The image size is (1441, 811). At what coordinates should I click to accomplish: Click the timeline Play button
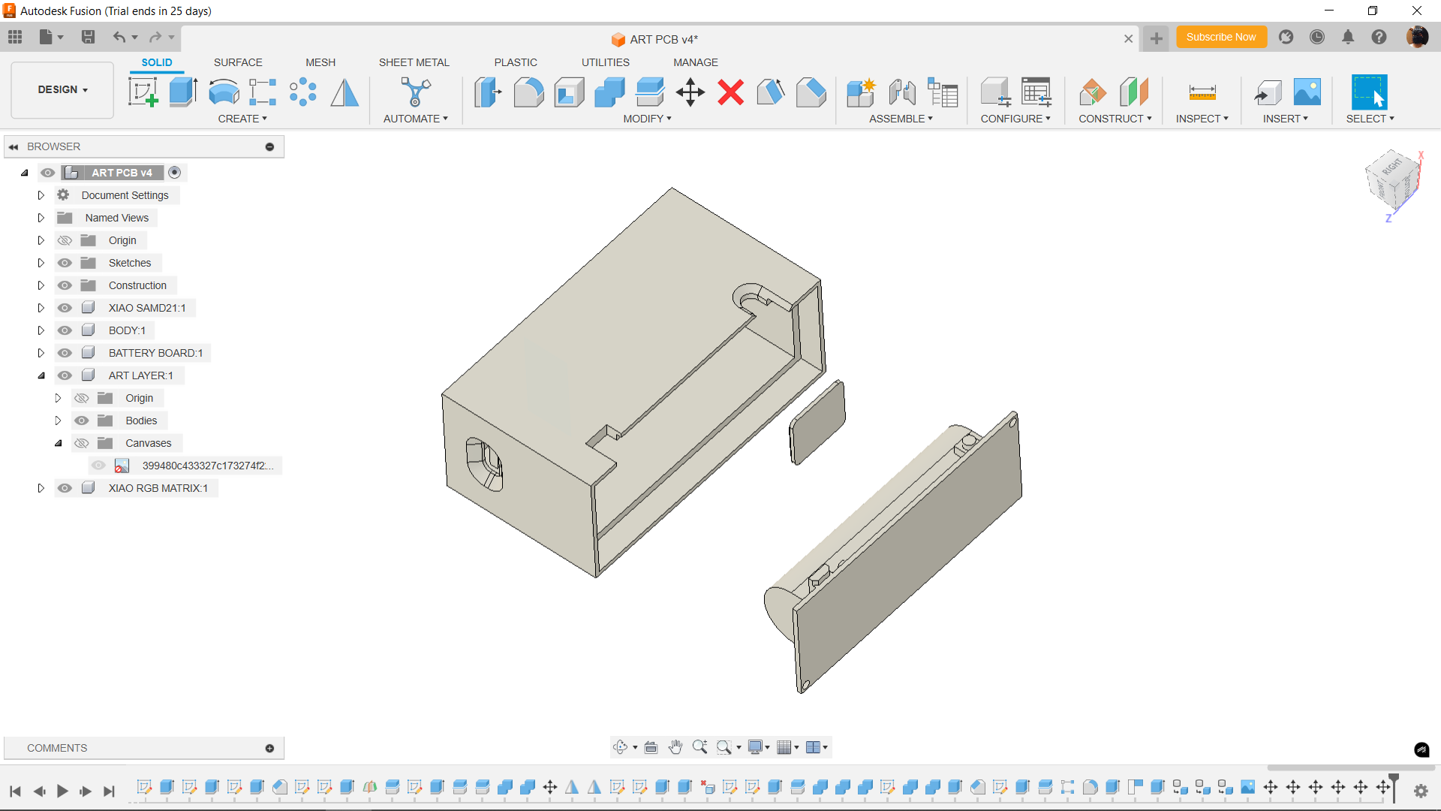point(62,791)
